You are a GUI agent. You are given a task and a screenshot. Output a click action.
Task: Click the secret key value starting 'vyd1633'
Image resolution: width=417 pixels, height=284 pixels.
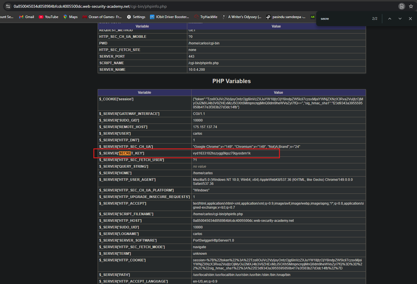(x=222, y=153)
